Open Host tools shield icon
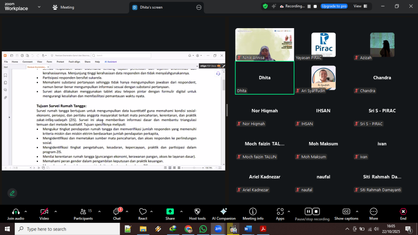The width and height of the screenshot is (418, 235). pyautogui.click(x=197, y=212)
